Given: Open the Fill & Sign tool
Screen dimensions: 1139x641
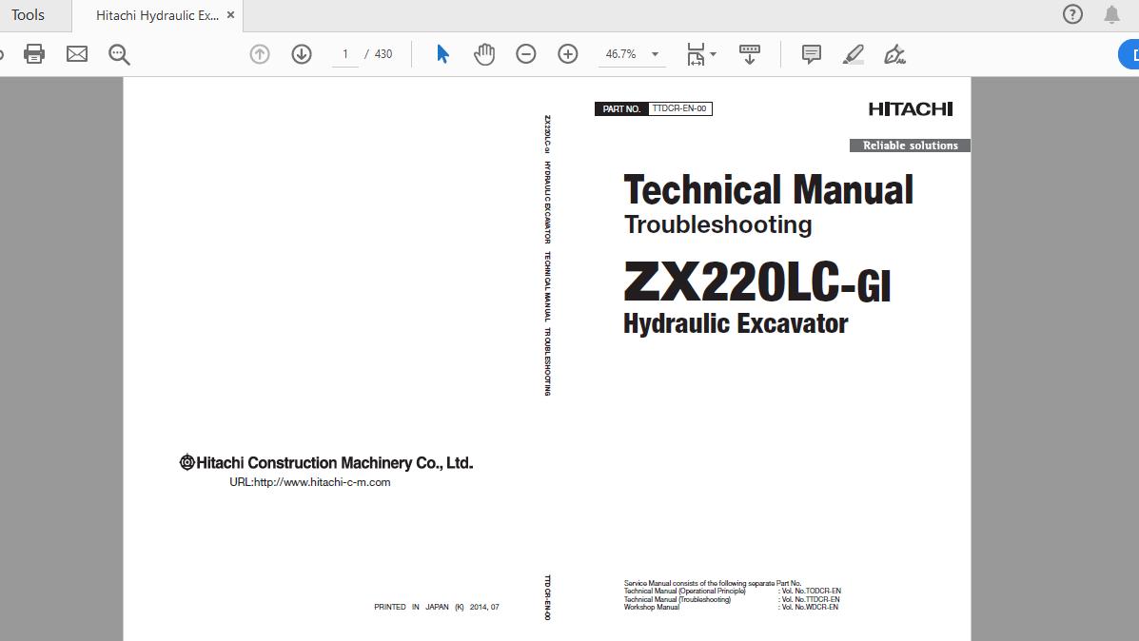Looking at the screenshot, I should click(894, 54).
